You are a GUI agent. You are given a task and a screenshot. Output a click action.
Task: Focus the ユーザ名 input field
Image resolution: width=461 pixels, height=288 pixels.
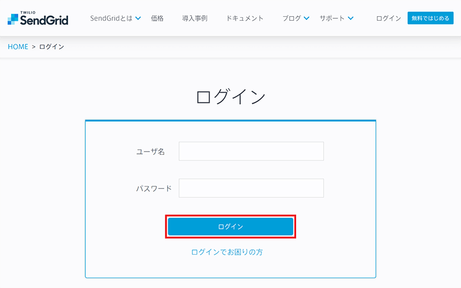coord(251,151)
